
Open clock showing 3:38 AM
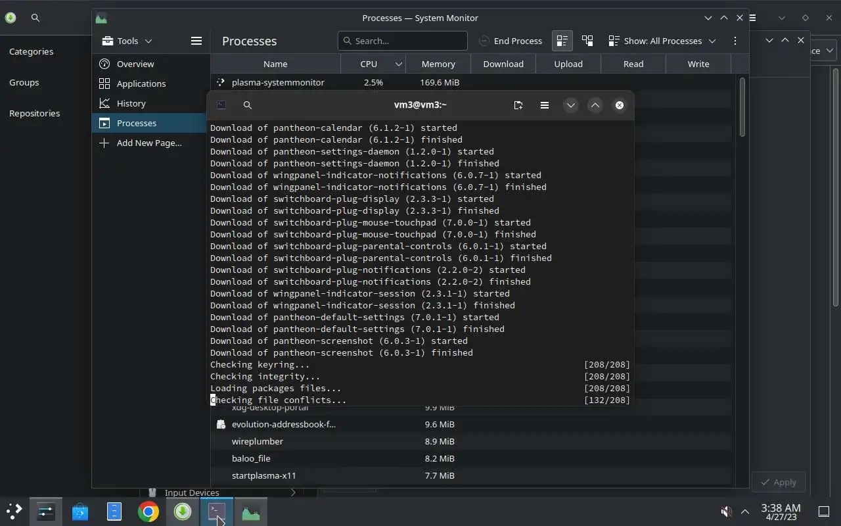(781, 512)
